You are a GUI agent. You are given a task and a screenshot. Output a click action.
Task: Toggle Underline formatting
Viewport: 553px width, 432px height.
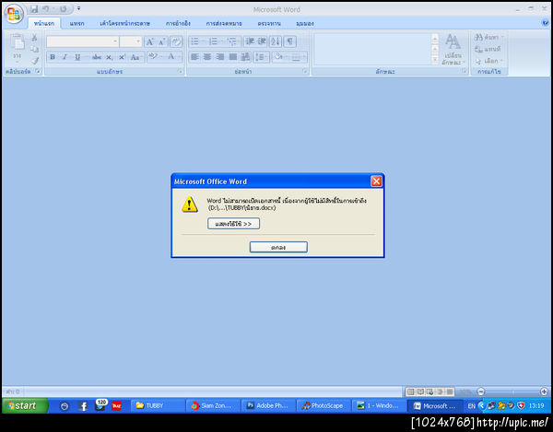(x=77, y=57)
